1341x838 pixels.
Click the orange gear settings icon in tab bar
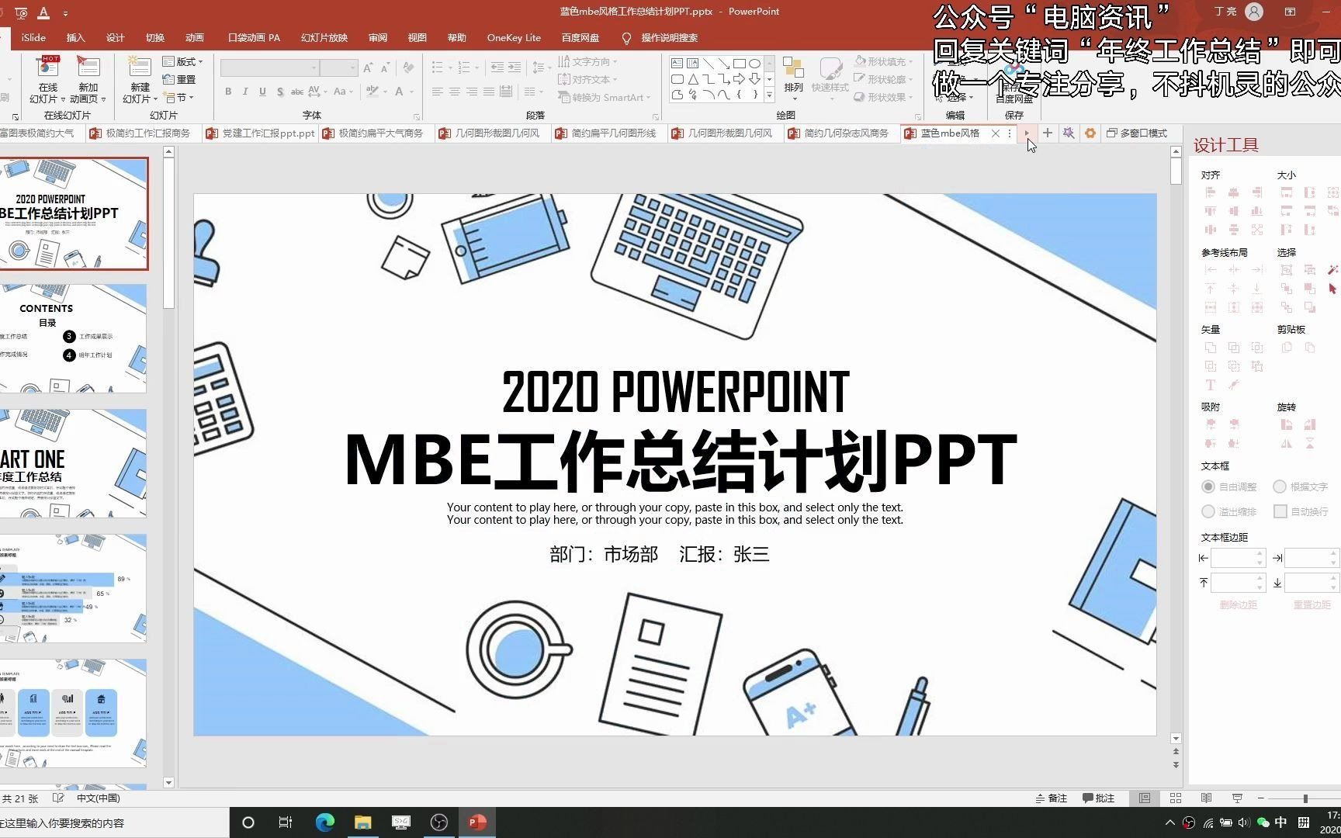click(x=1090, y=133)
